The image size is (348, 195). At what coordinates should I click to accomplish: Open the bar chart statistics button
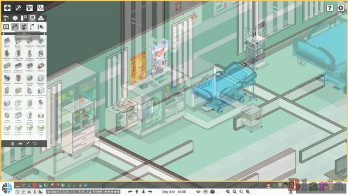[40, 192]
